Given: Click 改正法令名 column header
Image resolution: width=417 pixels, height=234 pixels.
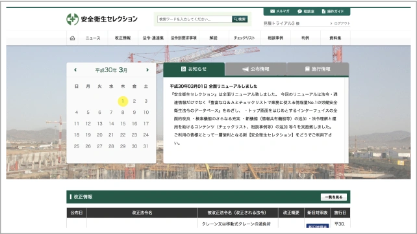Looking at the screenshot, I should coord(142,213).
